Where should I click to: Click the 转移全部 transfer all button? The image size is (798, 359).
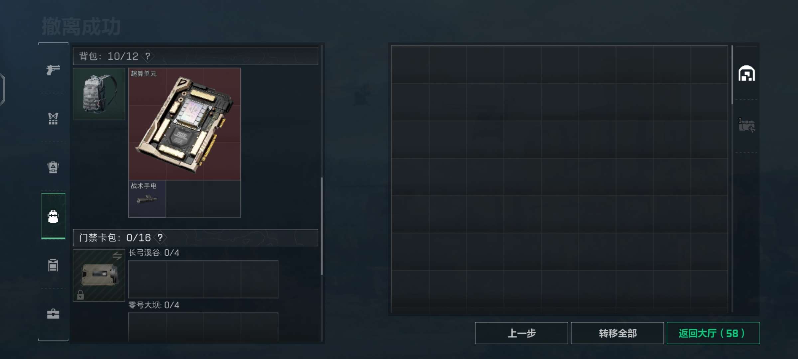point(617,333)
